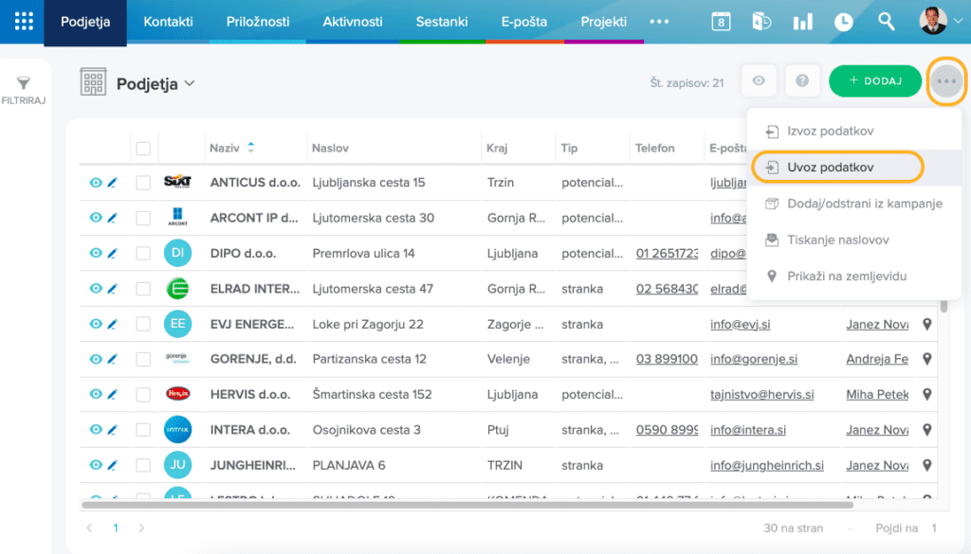Click the bar chart reports icon
The width and height of the screenshot is (971, 554).
coord(802,22)
